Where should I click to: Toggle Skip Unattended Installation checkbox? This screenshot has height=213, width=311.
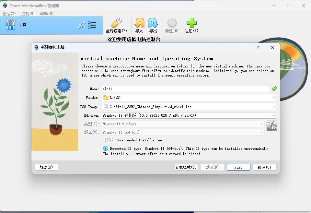(104, 140)
